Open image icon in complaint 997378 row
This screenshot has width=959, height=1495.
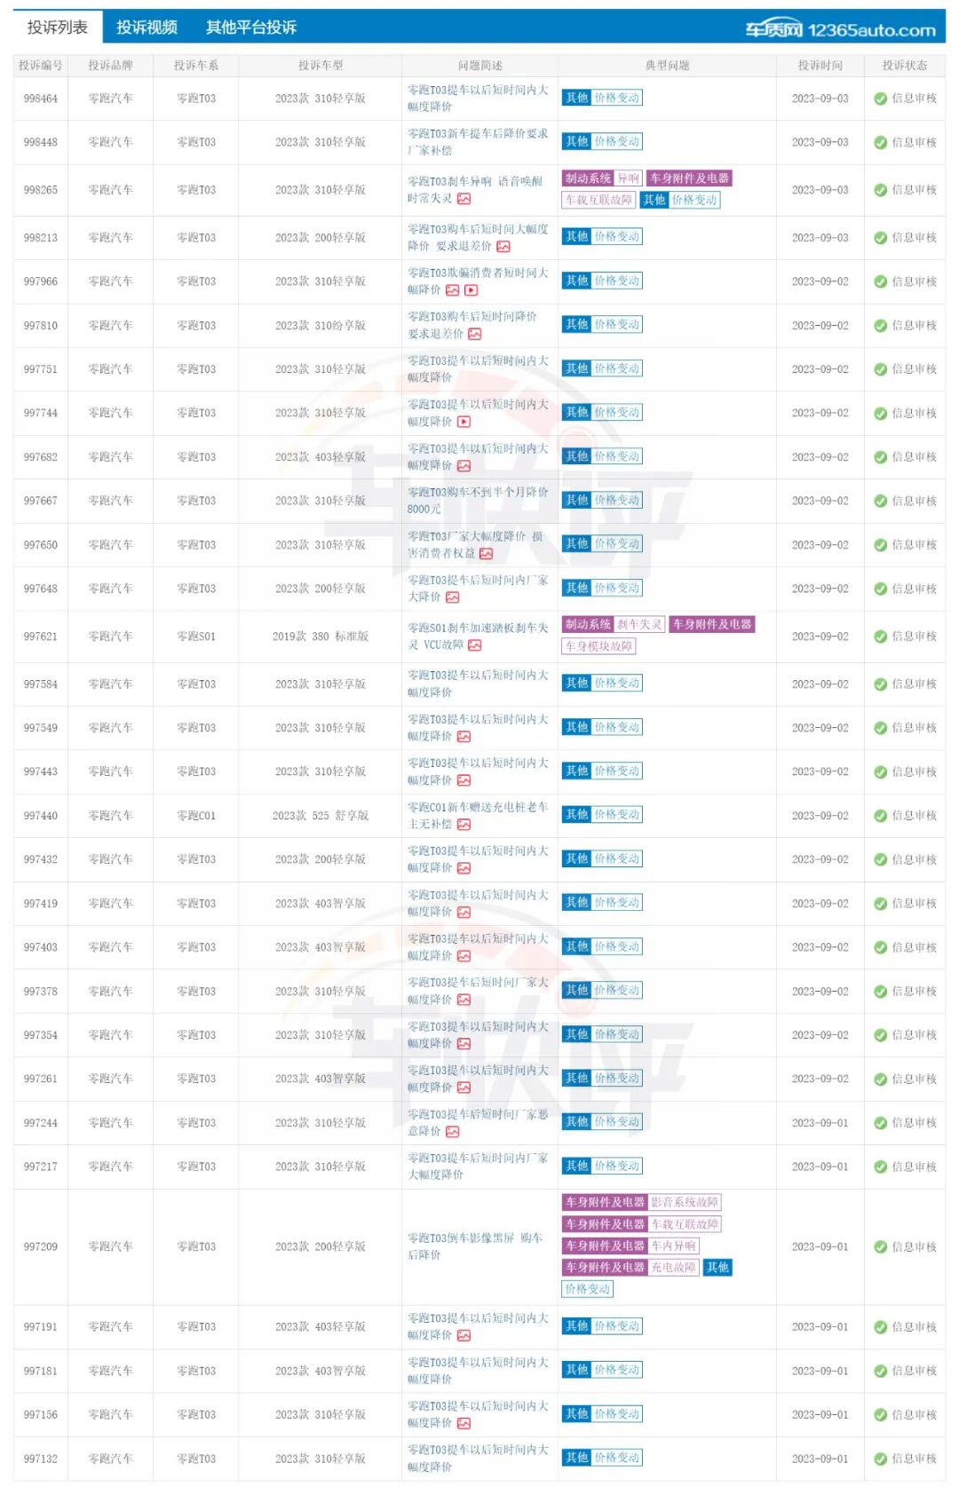464,1001
